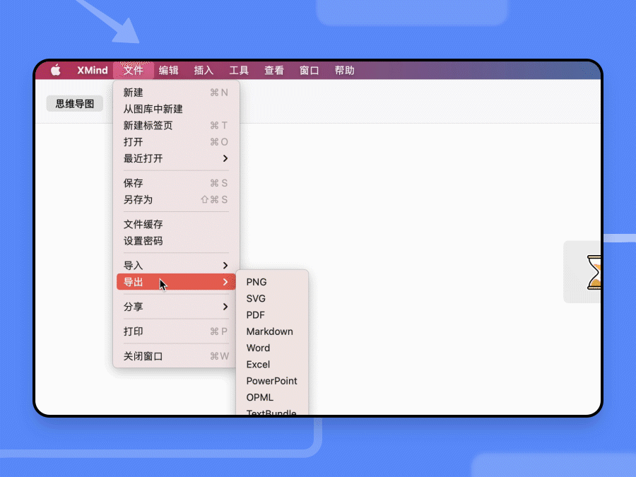Screen dimensions: 636x477
Task: Export the mind map as Markdown
Action: [x=269, y=331]
